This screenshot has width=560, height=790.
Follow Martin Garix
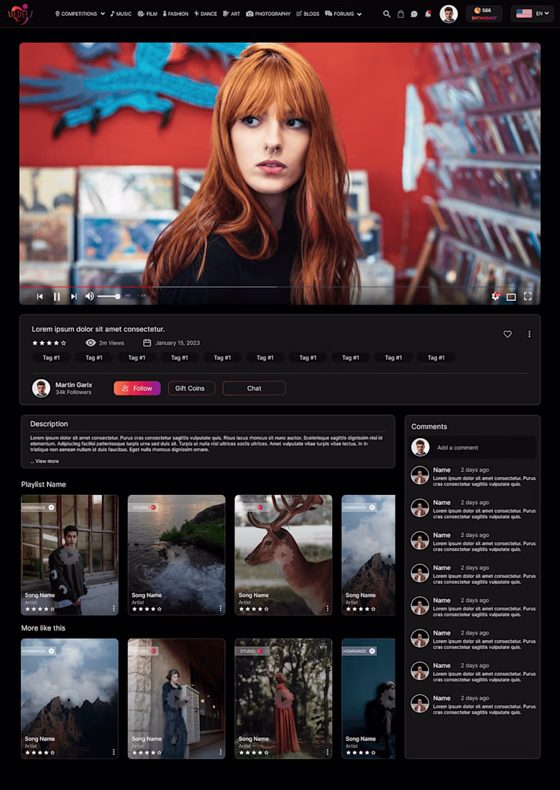137,388
